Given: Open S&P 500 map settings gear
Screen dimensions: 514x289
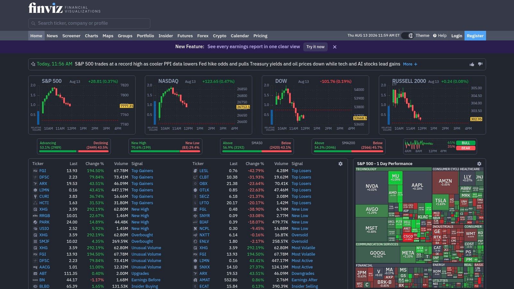Looking at the screenshot, I should (x=479, y=164).
